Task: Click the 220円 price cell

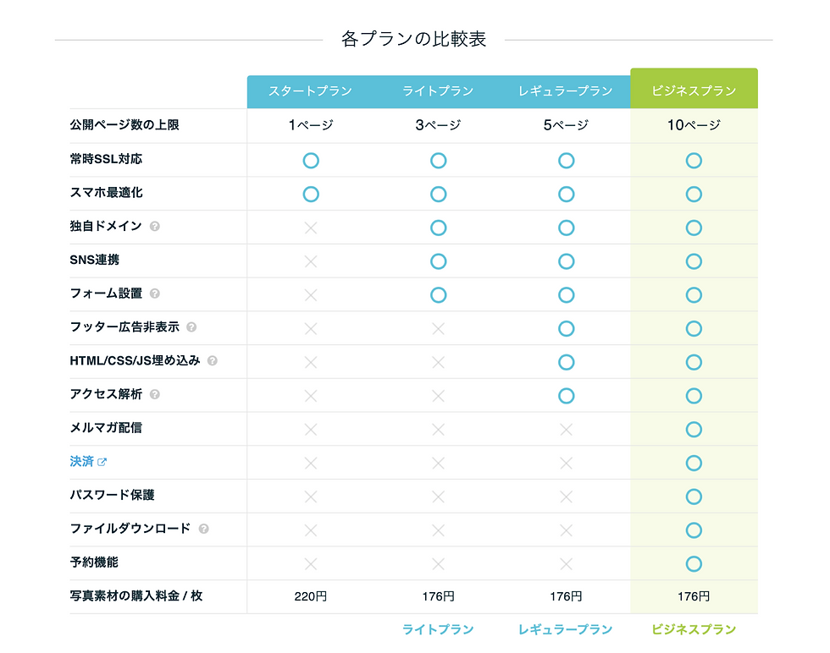Action: coord(311,596)
